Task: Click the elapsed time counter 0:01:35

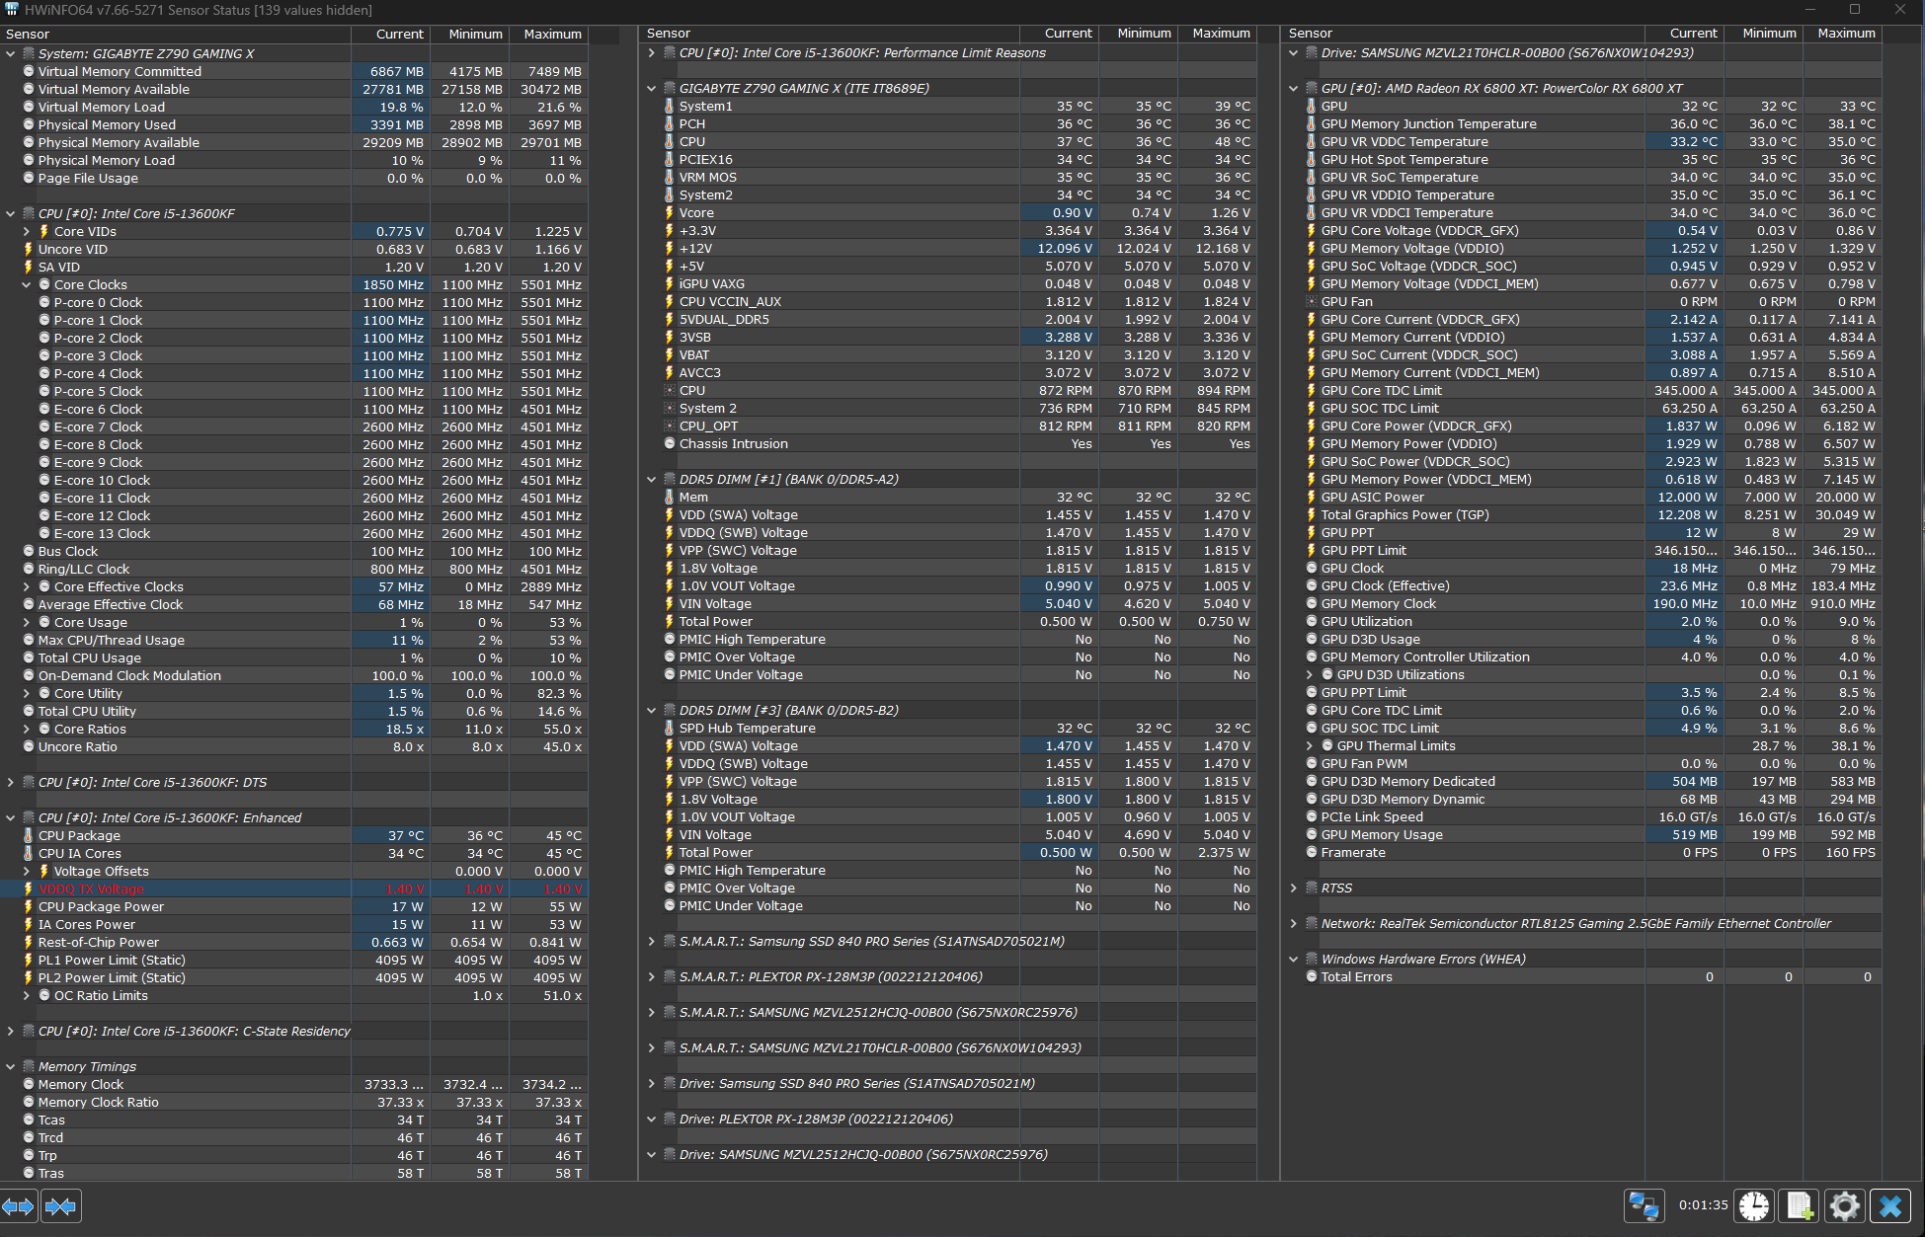Action: pos(1703,1205)
